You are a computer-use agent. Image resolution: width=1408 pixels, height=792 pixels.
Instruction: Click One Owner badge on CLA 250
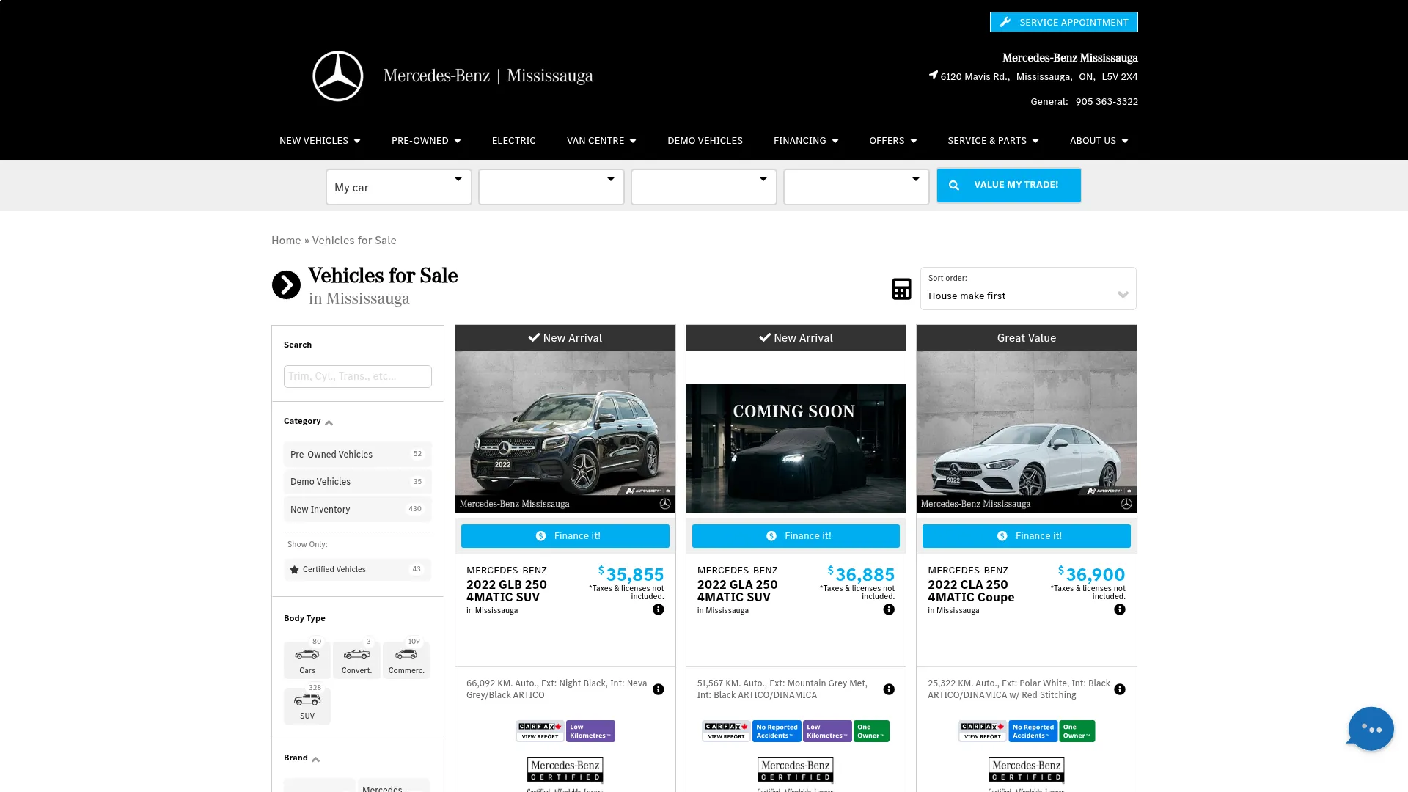click(x=1077, y=731)
